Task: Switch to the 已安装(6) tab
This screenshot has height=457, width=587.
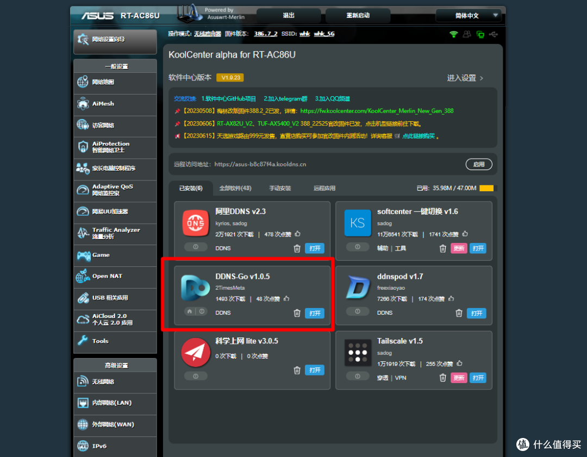Action: (191, 188)
